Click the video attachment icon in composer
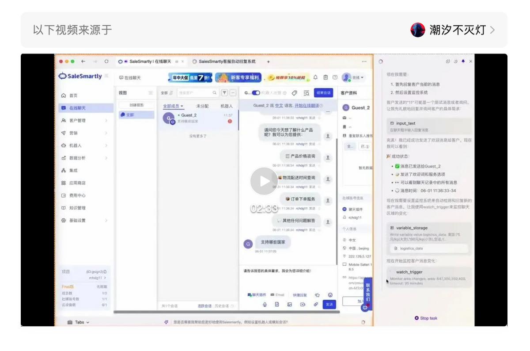The height and width of the screenshot is (351, 530). click(303, 305)
